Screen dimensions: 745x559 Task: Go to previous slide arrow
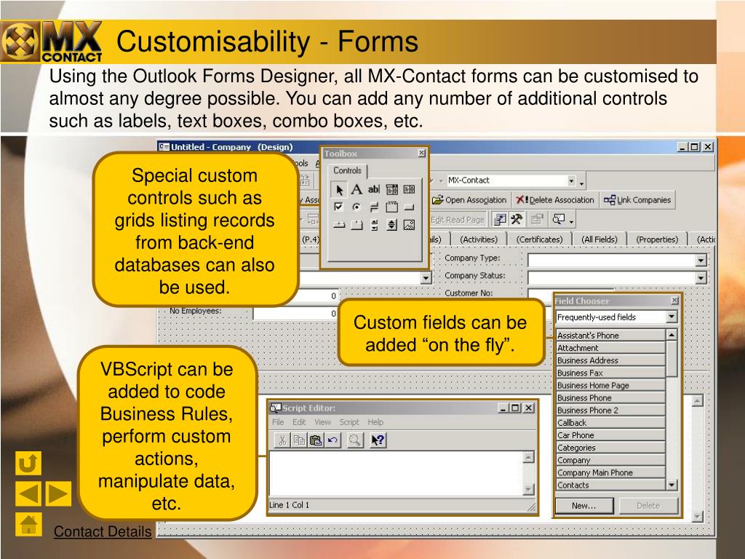pyautogui.click(x=28, y=493)
